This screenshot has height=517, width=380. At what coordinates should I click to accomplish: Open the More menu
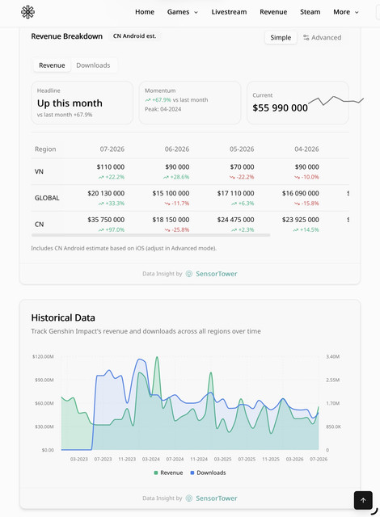[x=346, y=12]
